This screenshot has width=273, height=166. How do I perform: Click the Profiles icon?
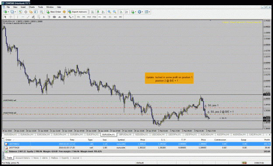[12, 12]
